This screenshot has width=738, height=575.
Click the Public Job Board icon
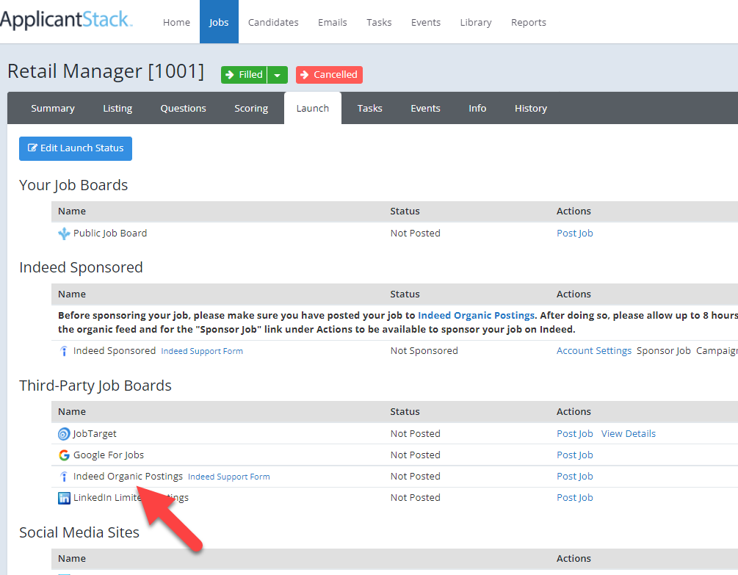(64, 234)
